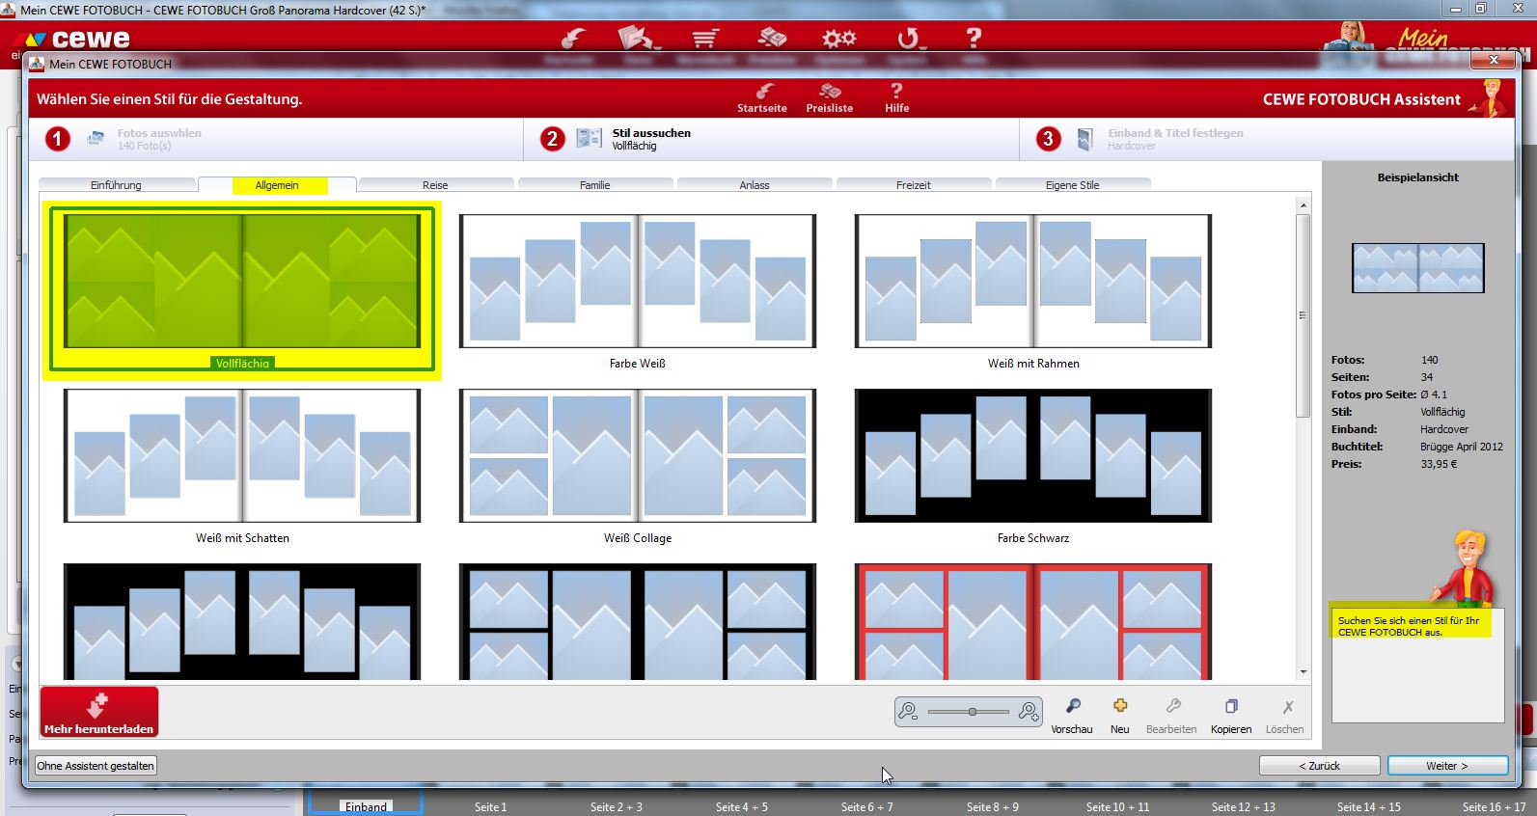1537x816 pixels.
Task: Select Seite 6 + 7 in page strip
Action: tap(867, 806)
